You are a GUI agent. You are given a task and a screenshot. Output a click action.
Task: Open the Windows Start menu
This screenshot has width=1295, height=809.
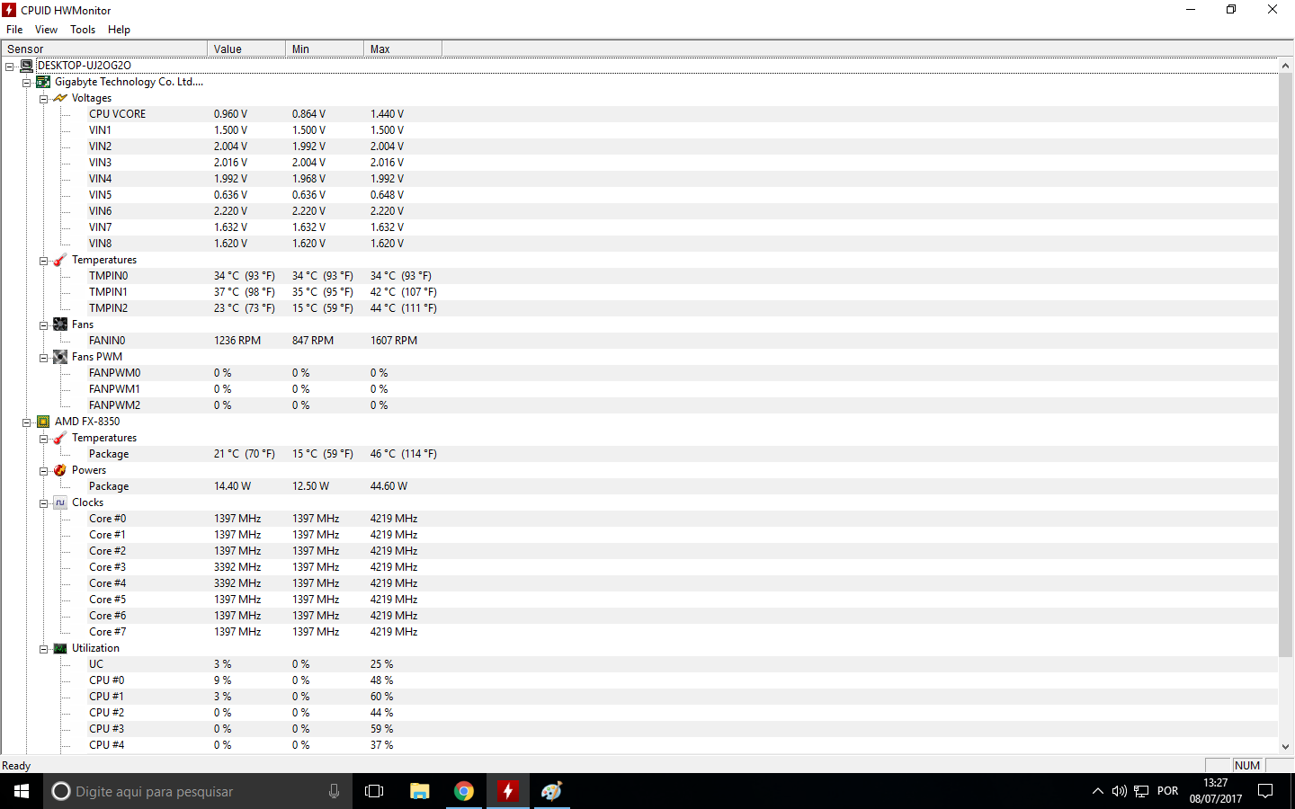(22, 791)
